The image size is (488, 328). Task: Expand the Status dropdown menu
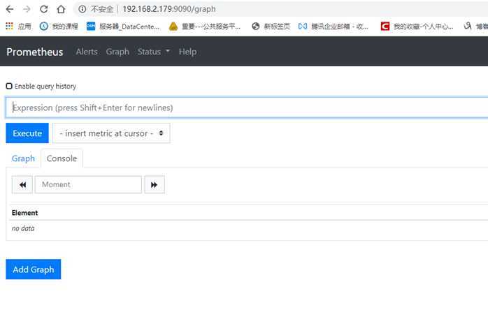[x=154, y=52]
